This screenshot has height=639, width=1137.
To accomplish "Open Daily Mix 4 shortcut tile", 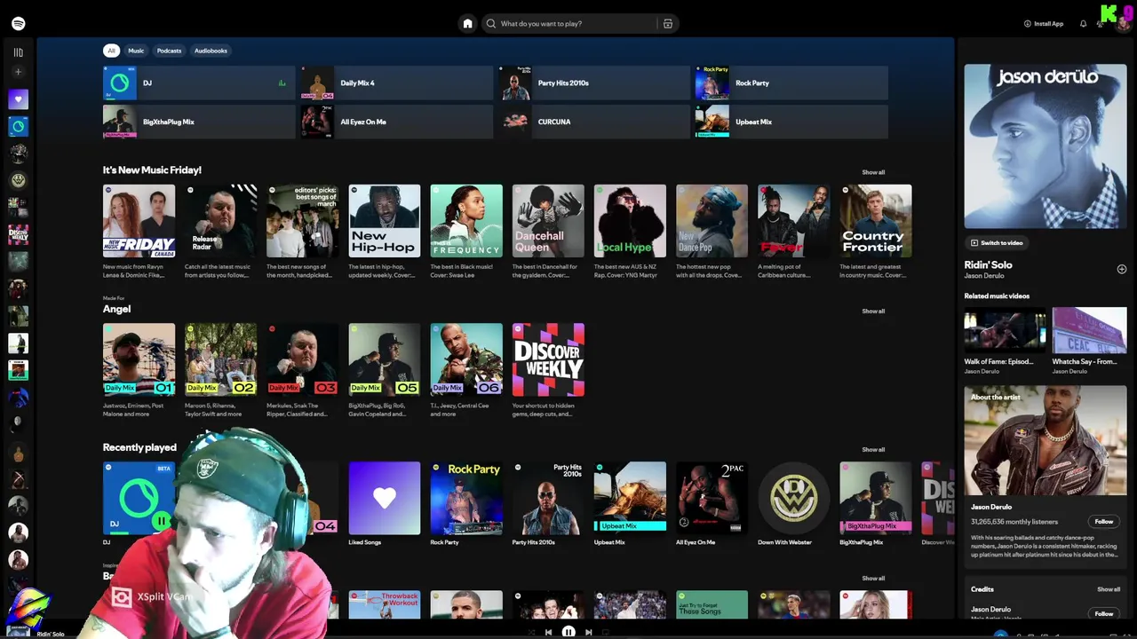I will pos(396,83).
